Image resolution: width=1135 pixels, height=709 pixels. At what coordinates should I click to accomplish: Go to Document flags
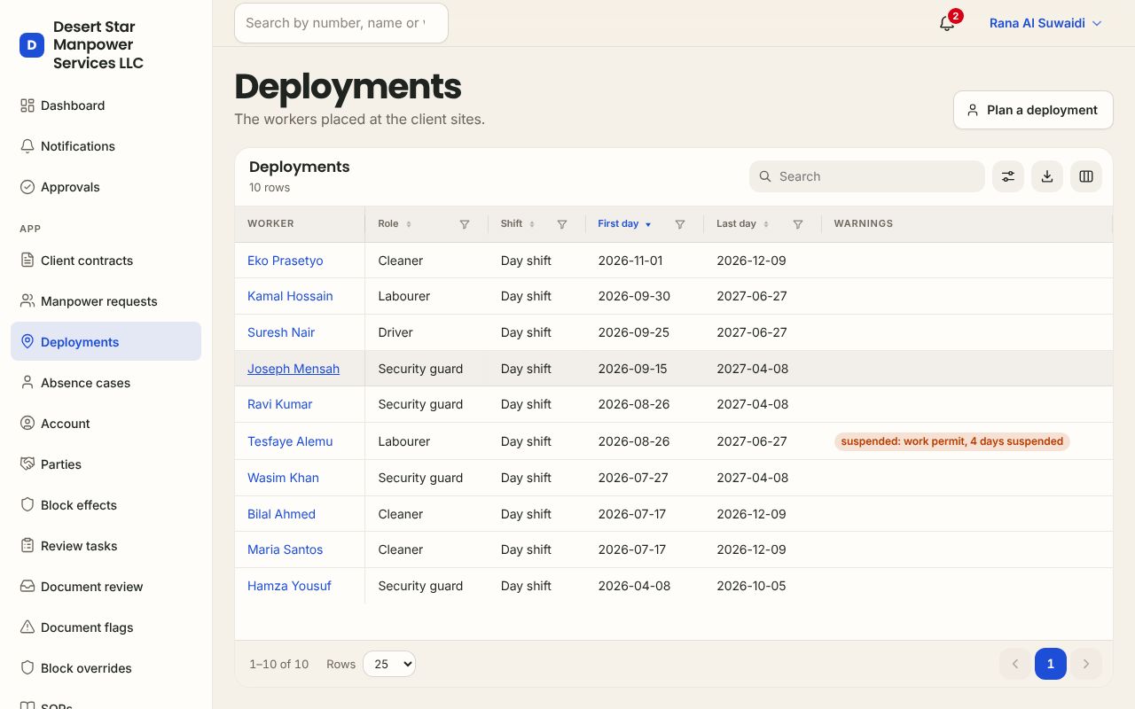pos(106,627)
